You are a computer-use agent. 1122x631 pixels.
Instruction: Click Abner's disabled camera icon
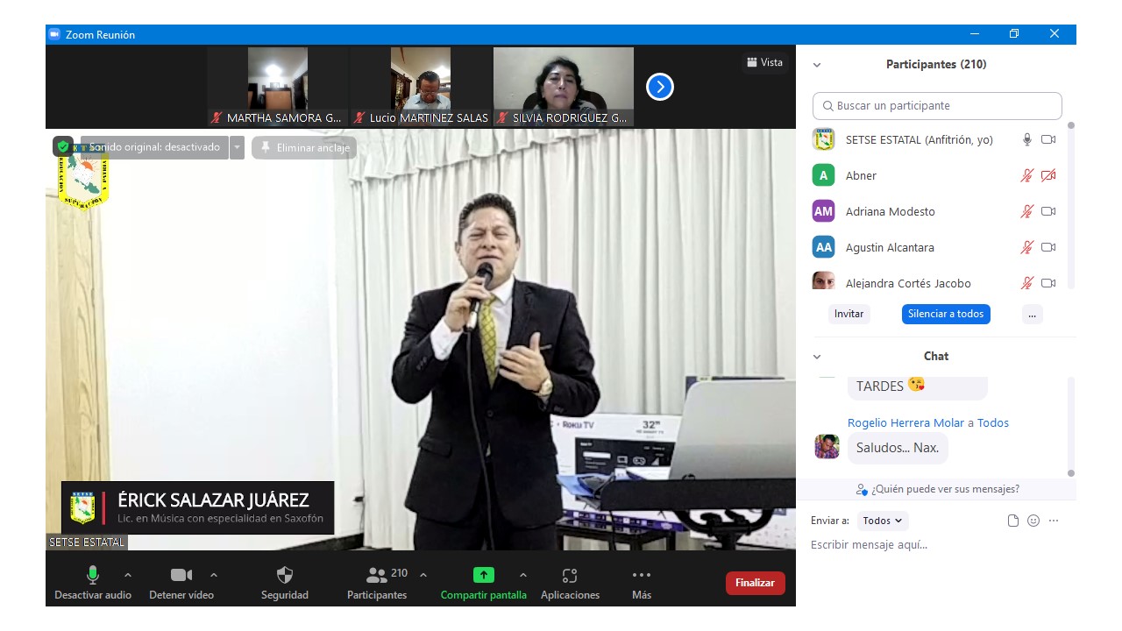point(1048,175)
